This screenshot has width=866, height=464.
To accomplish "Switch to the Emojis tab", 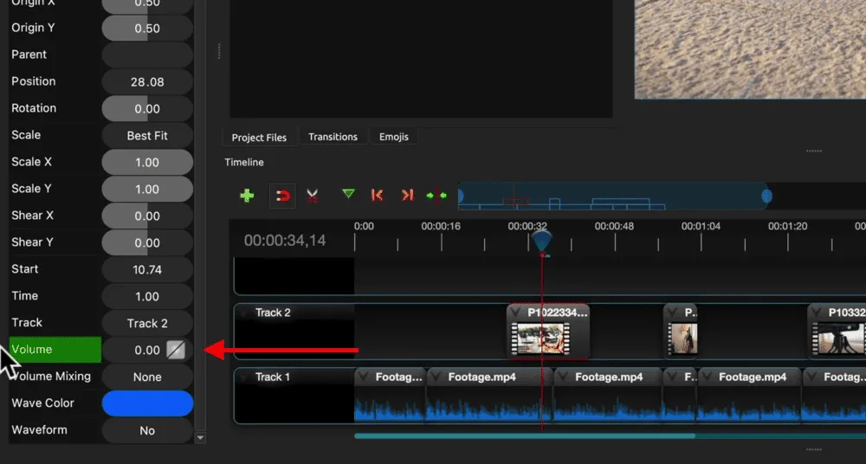I will click(x=394, y=137).
